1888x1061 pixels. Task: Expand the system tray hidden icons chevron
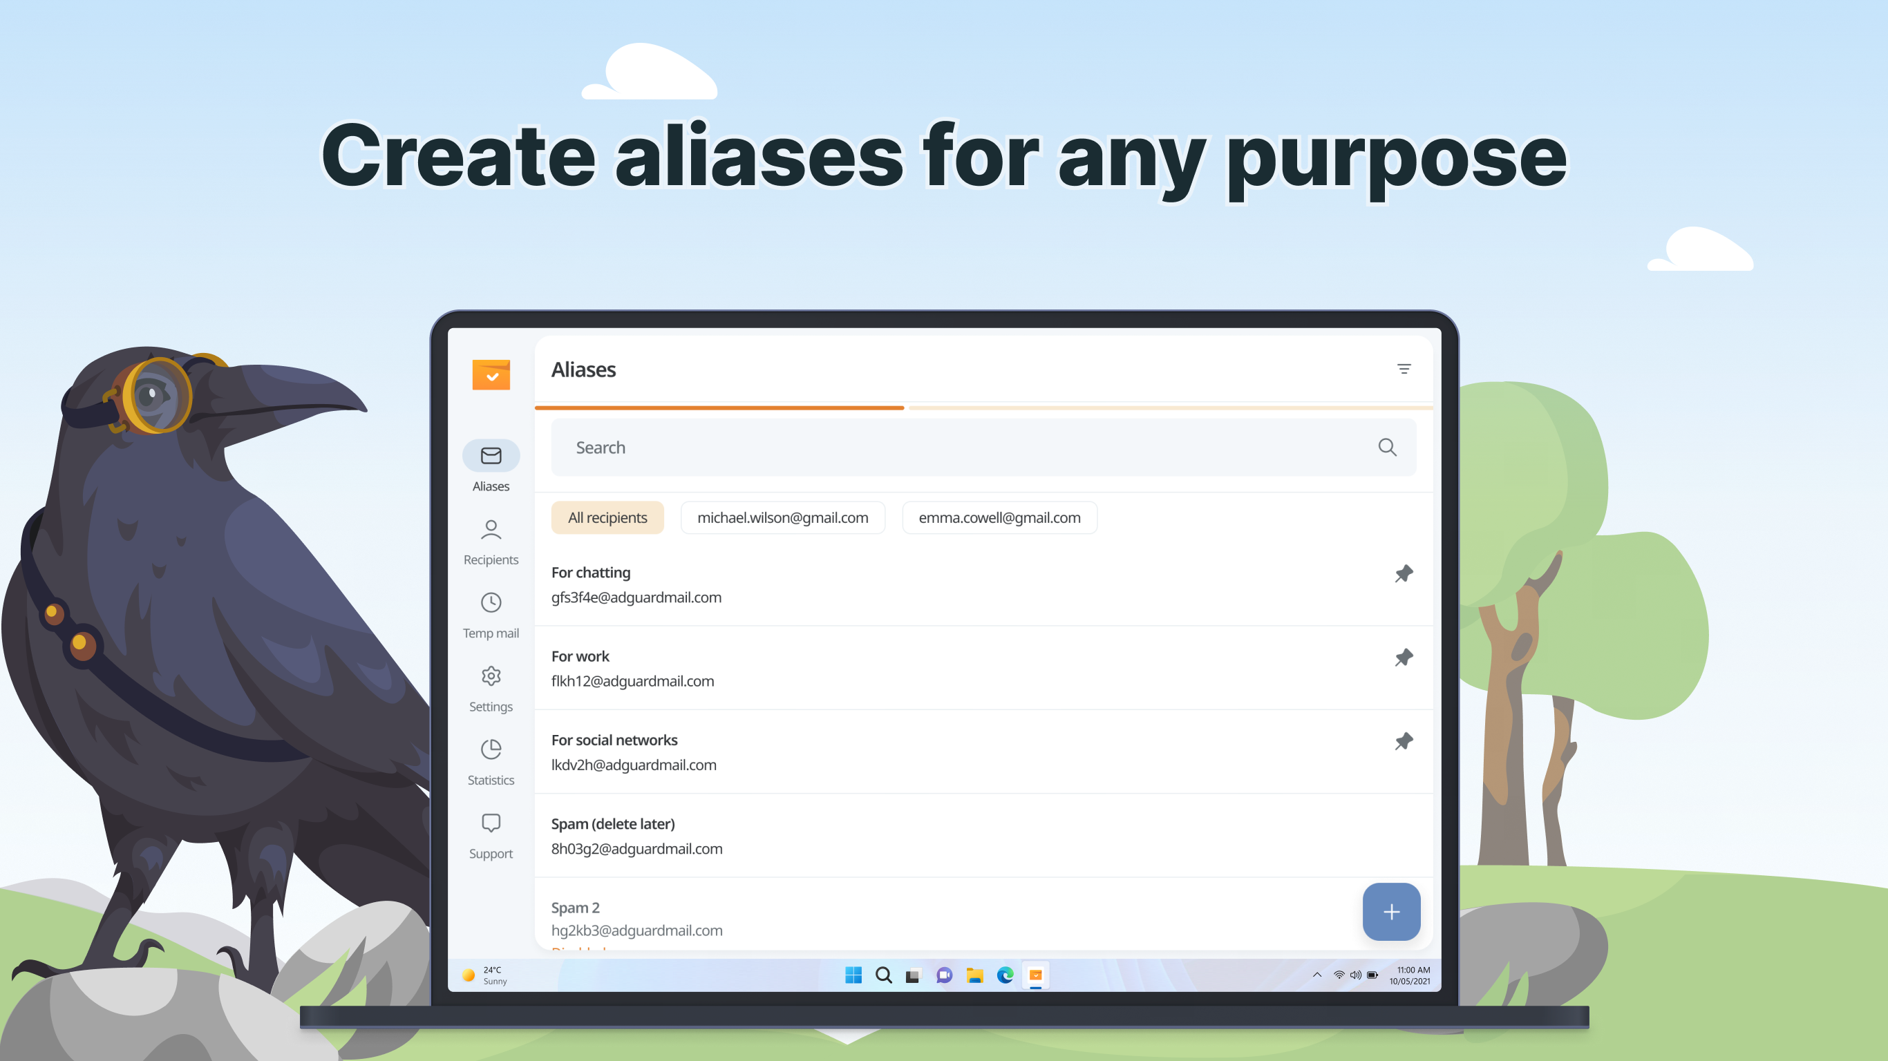[1316, 975]
